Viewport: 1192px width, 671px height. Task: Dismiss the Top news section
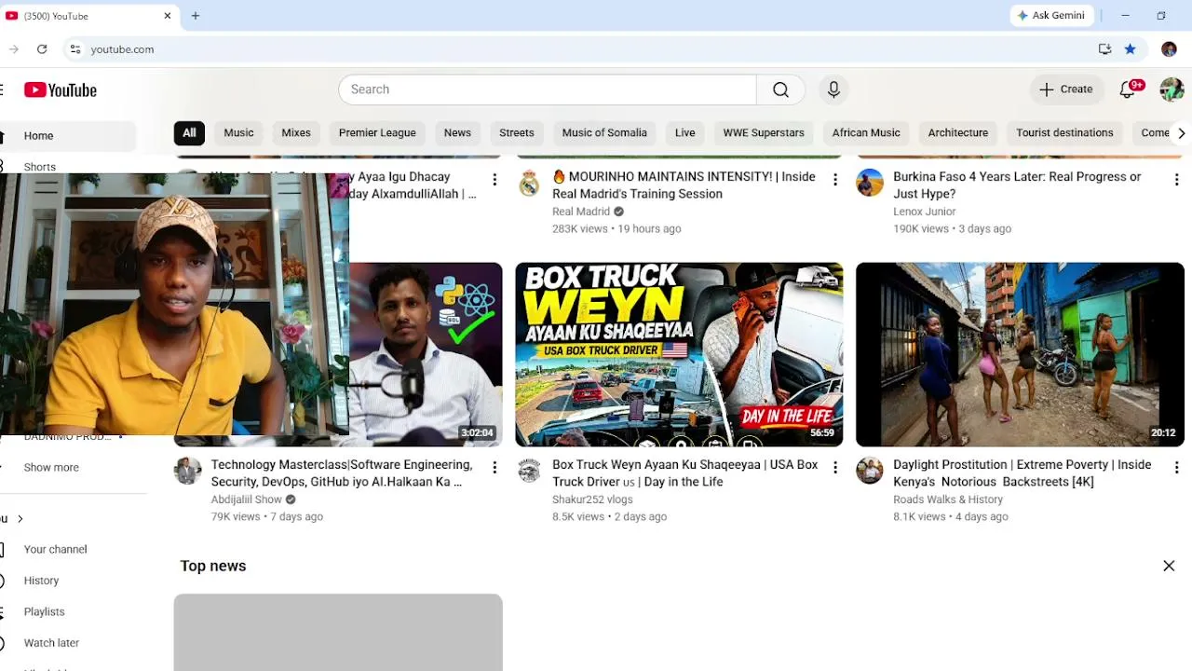tap(1169, 566)
